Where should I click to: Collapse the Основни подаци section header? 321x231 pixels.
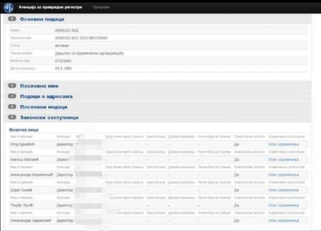42,19
